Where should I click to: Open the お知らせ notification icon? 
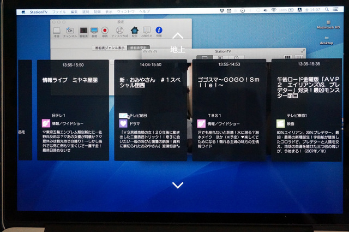[x=146, y=31]
